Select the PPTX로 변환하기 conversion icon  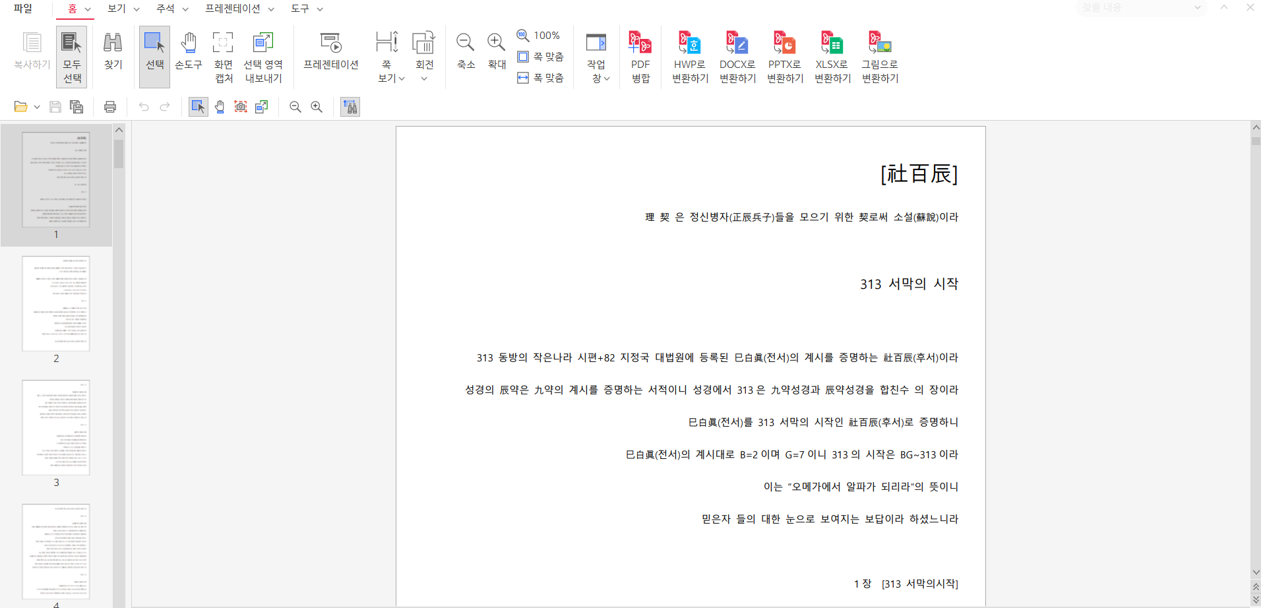coord(785,57)
